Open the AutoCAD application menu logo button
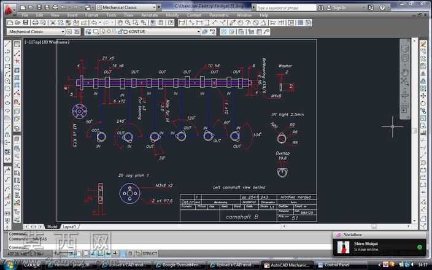432x270 pixels. pyautogui.click(x=9, y=10)
